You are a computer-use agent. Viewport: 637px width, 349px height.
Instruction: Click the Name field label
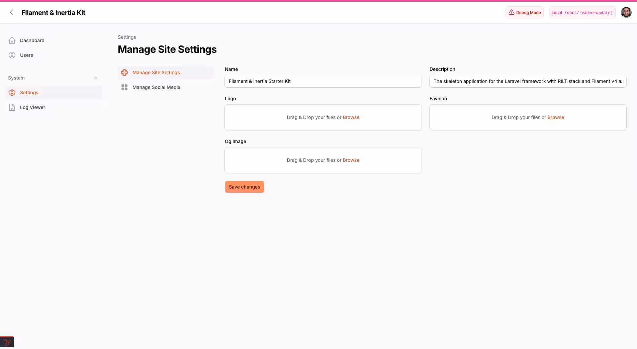(x=231, y=69)
